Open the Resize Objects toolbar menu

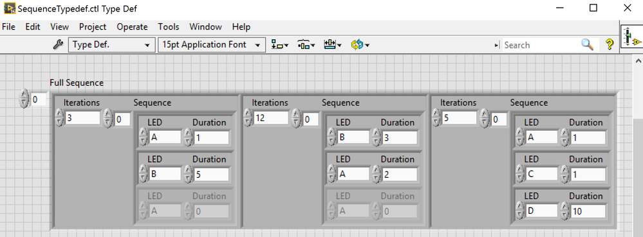tap(333, 44)
